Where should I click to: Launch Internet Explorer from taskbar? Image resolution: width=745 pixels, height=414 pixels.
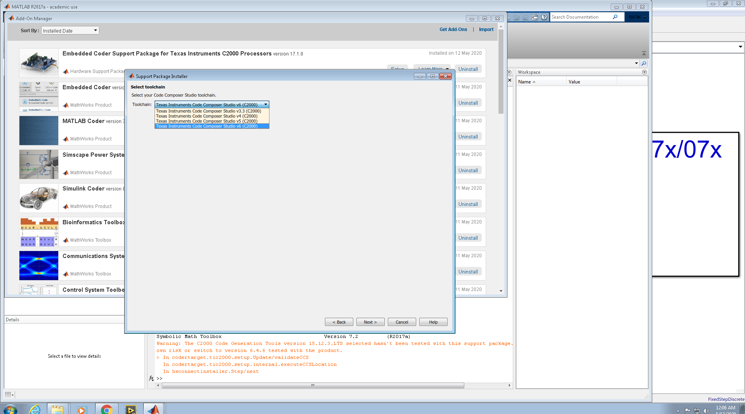coord(35,409)
